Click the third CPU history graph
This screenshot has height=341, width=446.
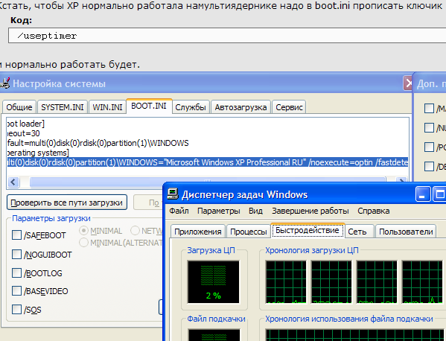pyautogui.click(x=377, y=282)
